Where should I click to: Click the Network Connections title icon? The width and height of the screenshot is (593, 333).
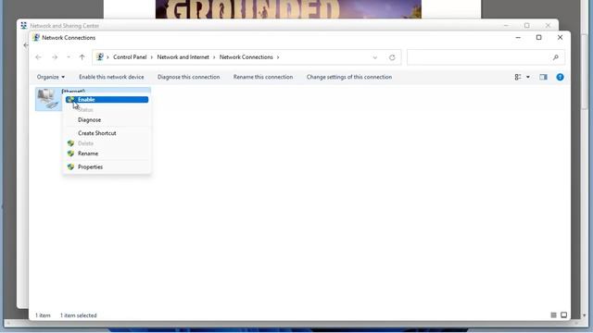(x=36, y=38)
